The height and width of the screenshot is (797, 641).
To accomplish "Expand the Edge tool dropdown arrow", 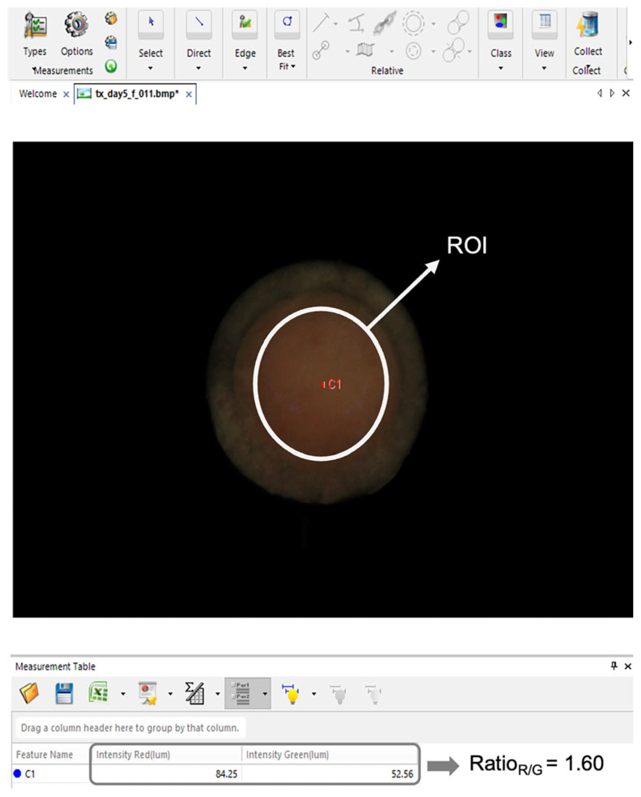I will 245,68.
